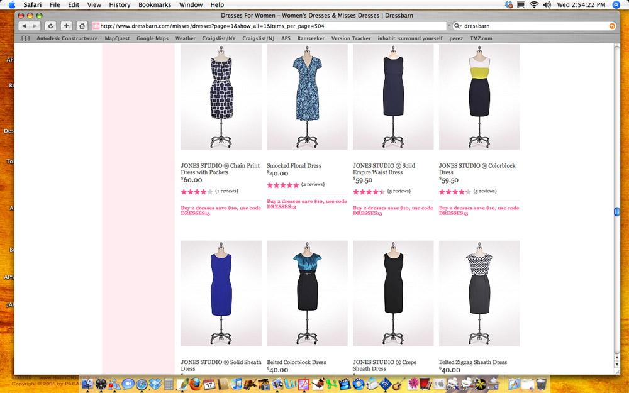Click the Solid Empire Waist Dress title
This screenshot has height=393, width=629.
pos(384,169)
